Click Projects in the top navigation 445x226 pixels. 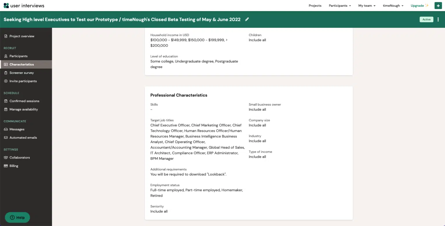pos(315,5)
